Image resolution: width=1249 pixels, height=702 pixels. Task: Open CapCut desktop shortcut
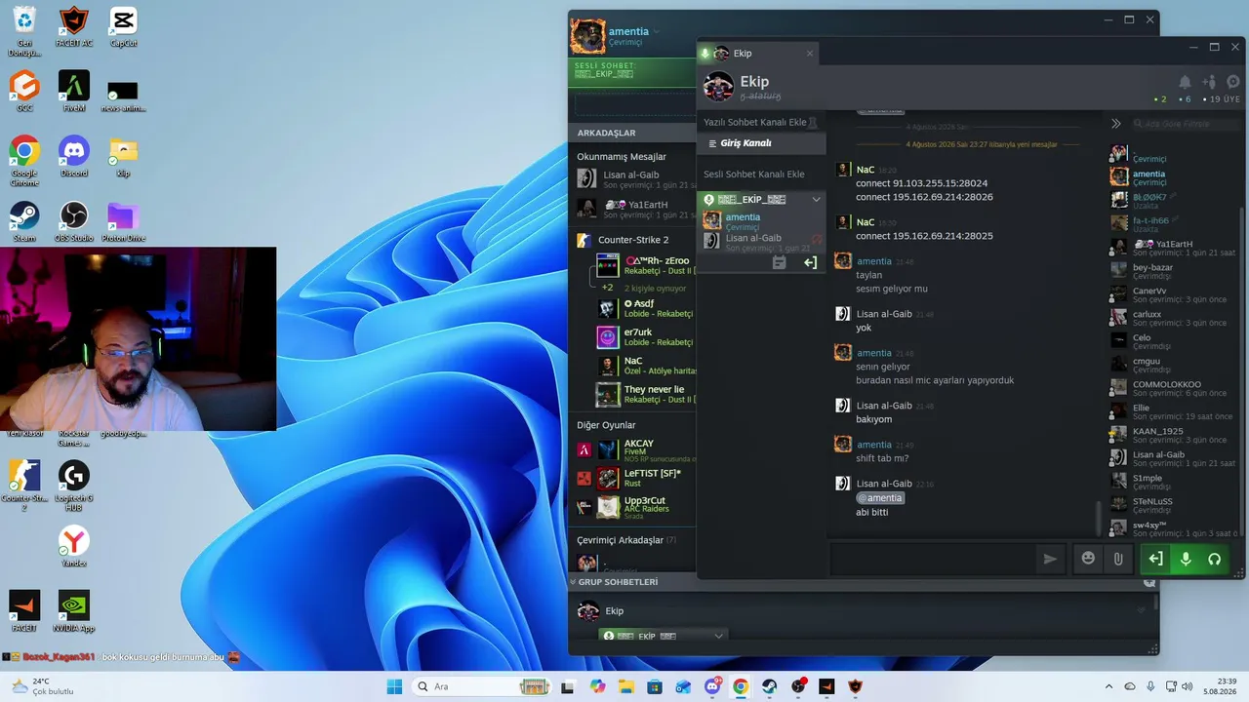(123, 27)
